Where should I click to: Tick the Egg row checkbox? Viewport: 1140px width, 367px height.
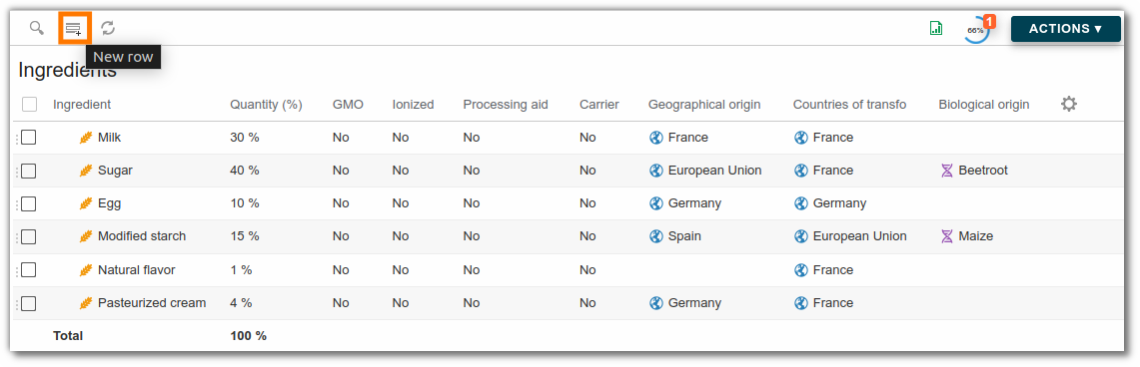click(x=28, y=203)
